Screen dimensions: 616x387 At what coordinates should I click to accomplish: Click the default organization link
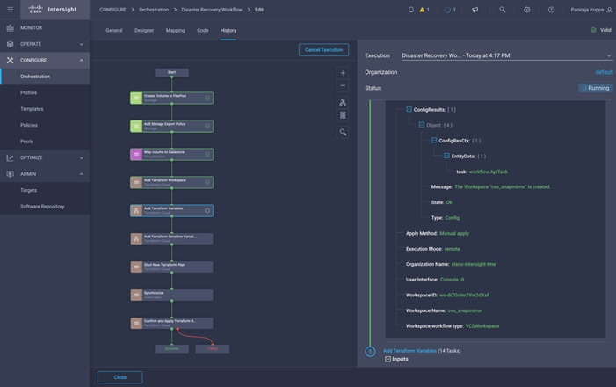[x=604, y=72]
